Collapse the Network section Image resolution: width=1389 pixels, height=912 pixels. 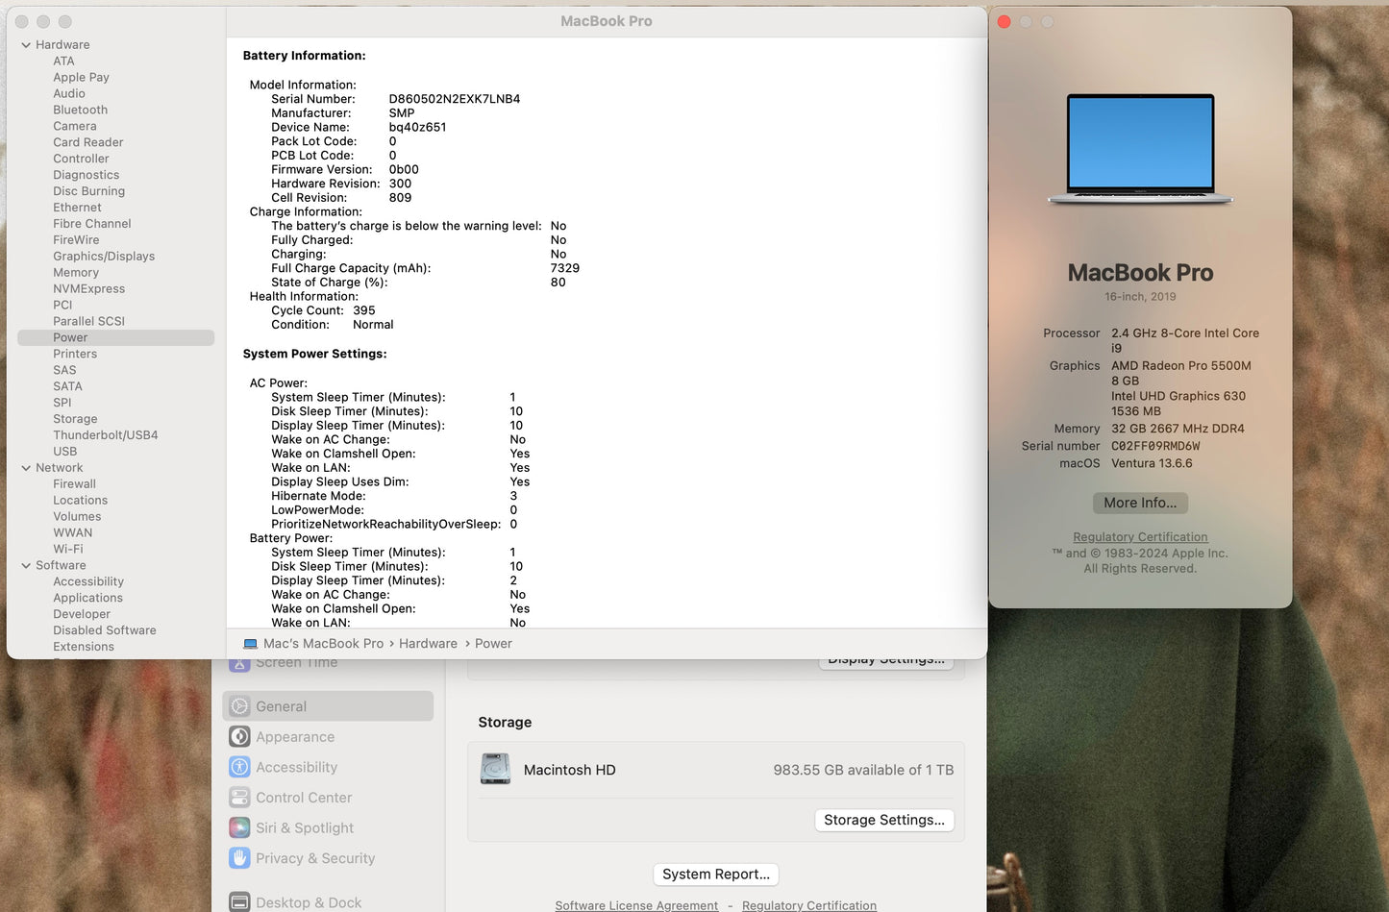click(26, 467)
